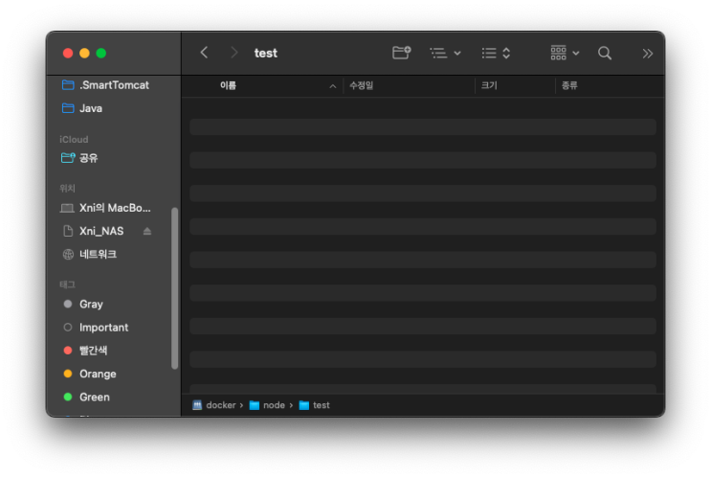Filter by Important tag

[x=105, y=328]
